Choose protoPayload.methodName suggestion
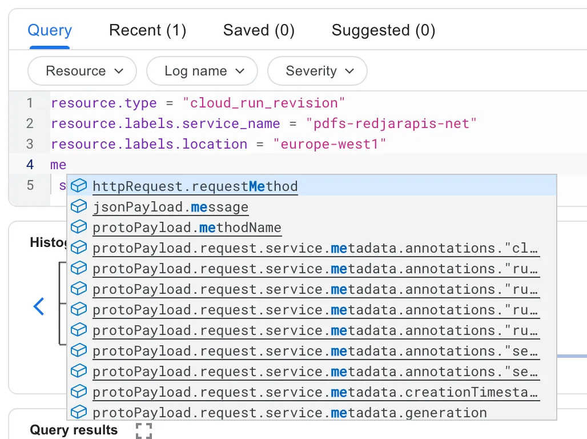The height and width of the screenshot is (439, 587). point(311,227)
